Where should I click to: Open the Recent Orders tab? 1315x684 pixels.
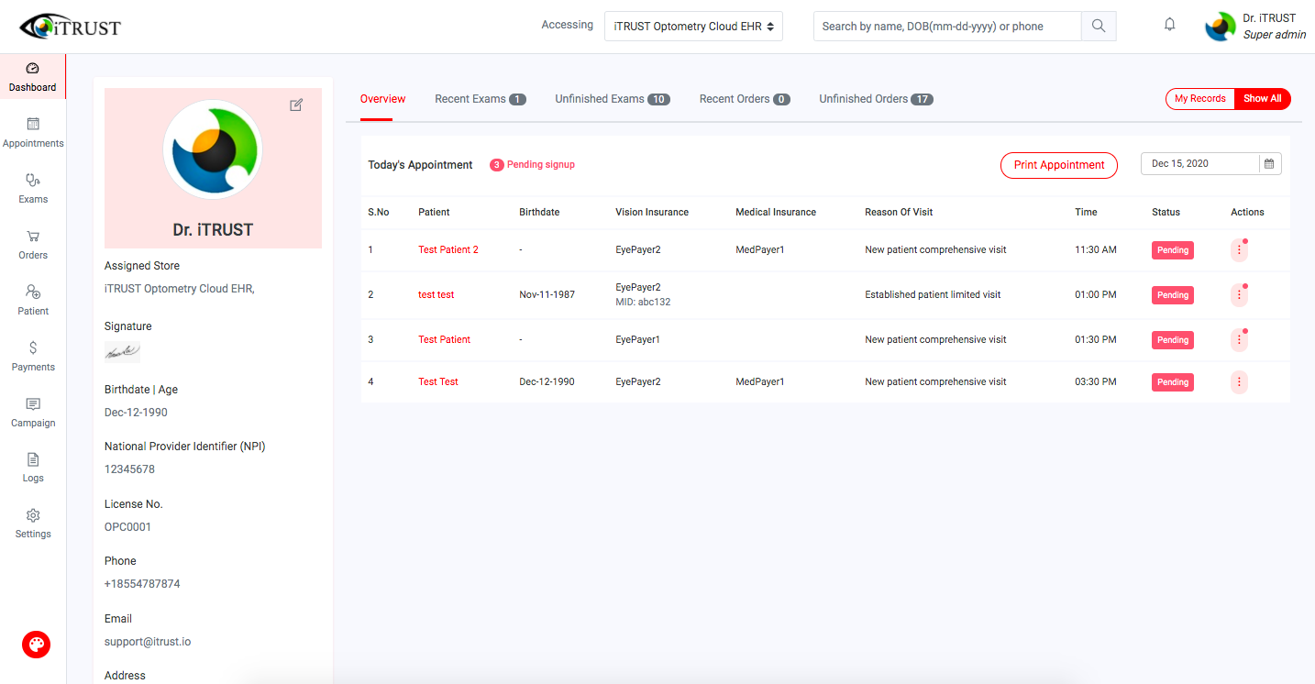tap(736, 98)
